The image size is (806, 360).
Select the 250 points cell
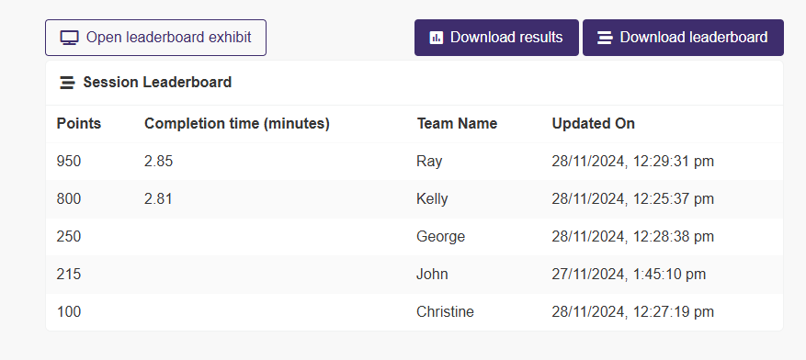point(69,236)
